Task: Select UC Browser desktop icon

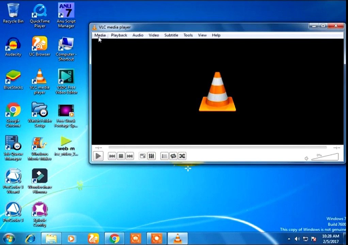Action: click(40, 46)
